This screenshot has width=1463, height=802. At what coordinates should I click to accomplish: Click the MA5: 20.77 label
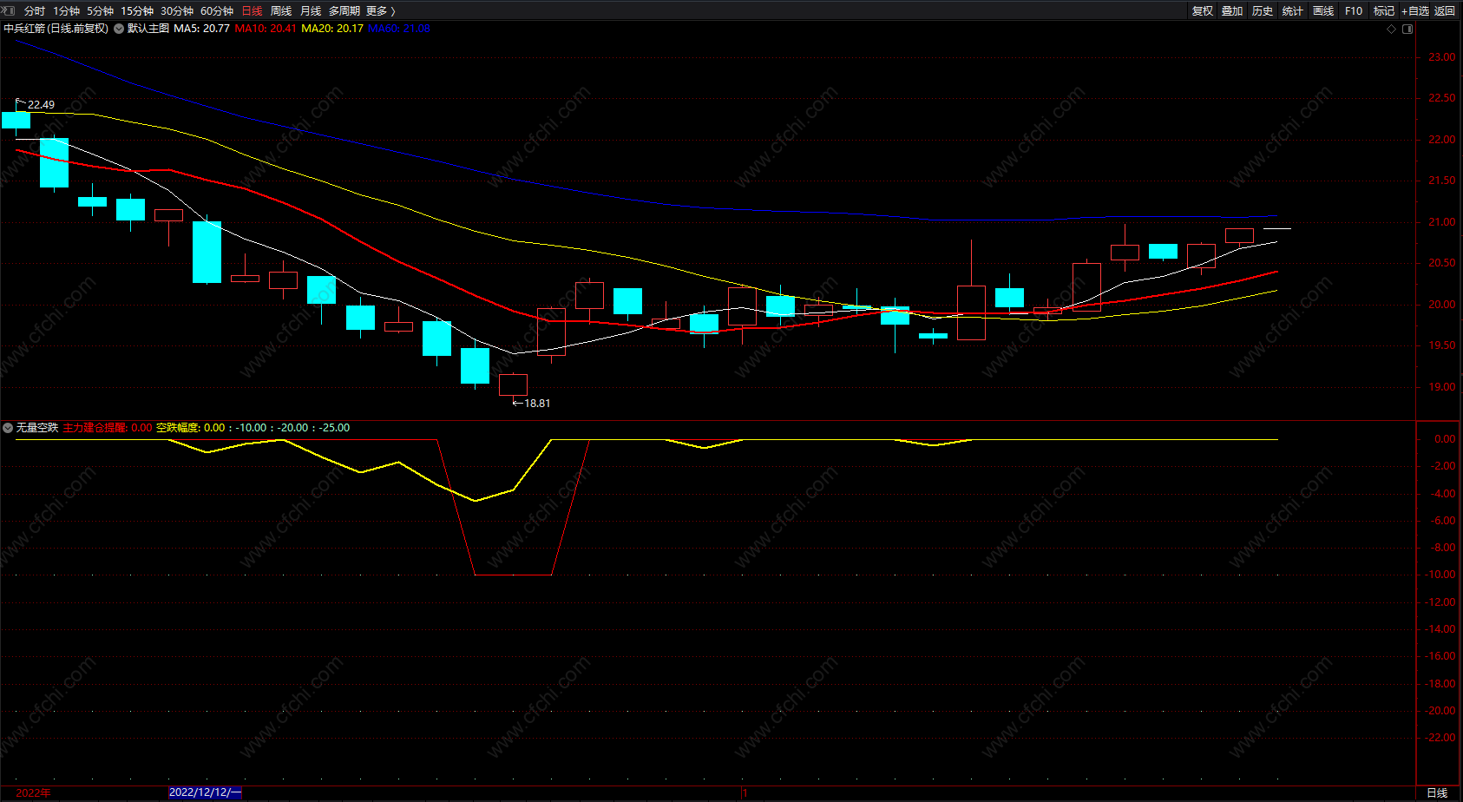coord(202,29)
